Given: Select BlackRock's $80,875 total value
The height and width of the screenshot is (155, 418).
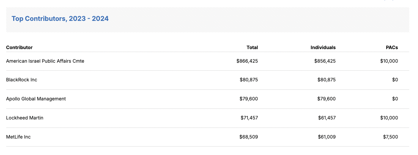Looking at the screenshot, I should click(249, 80).
